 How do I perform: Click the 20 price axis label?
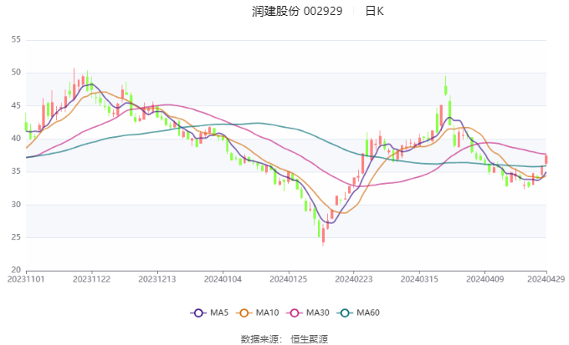click(16, 270)
